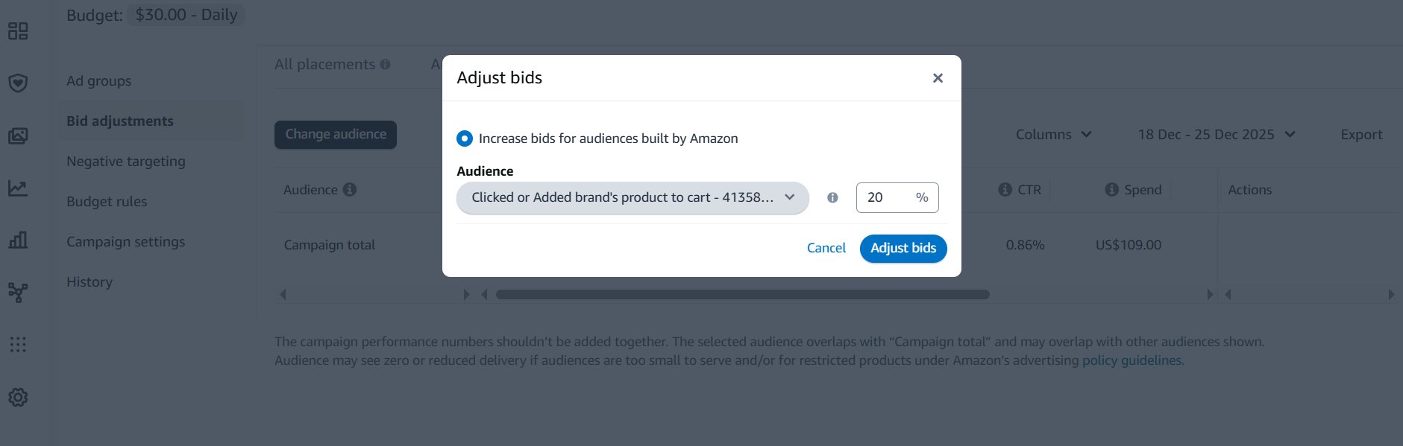Click the Adjust bids button
1403x446 pixels.
[903, 248]
